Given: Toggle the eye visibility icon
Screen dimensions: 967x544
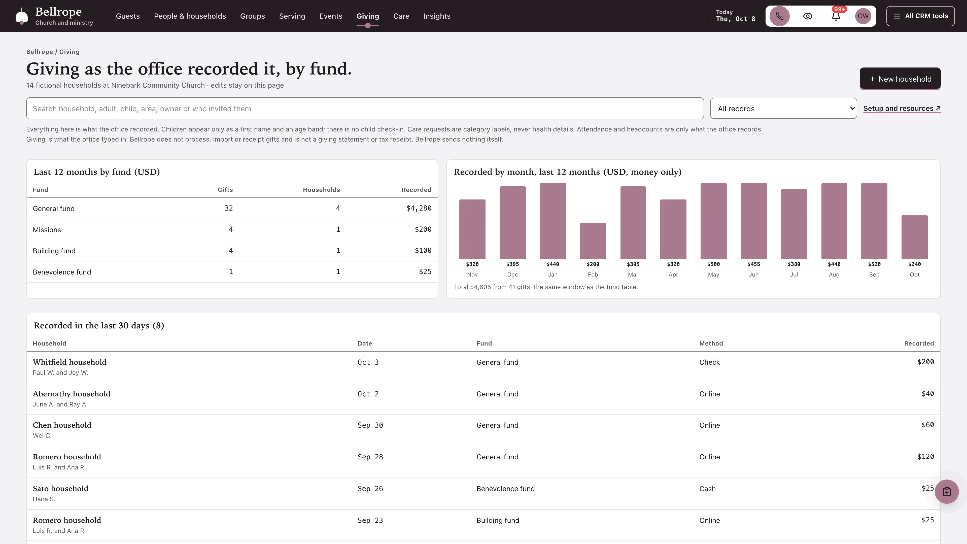Looking at the screenshot, I should [807, 16].
